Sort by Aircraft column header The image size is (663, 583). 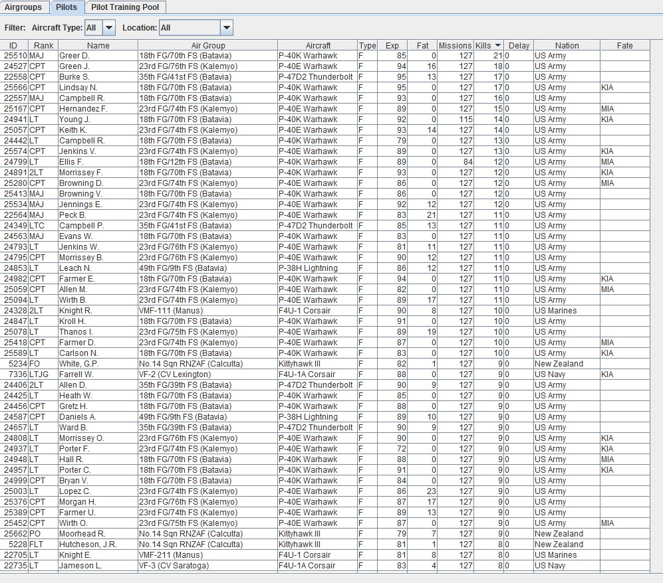tap(318, 46)
